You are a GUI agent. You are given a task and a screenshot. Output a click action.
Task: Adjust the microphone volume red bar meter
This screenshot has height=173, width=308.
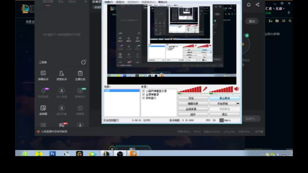coord(189,89)
